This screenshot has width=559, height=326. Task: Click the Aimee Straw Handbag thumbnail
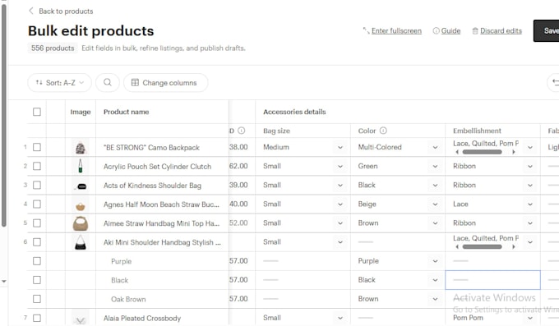(x=81, y=223)
